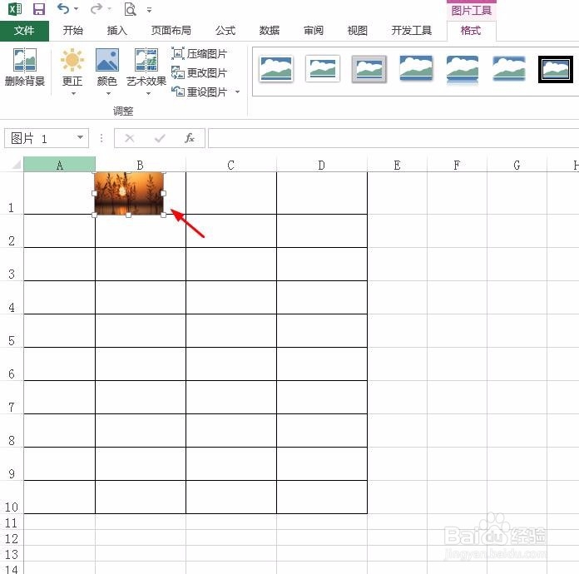The height and width of the screenshot is (574, 579).
Task: Click into the formula bar input
Action: coord(393,138)
